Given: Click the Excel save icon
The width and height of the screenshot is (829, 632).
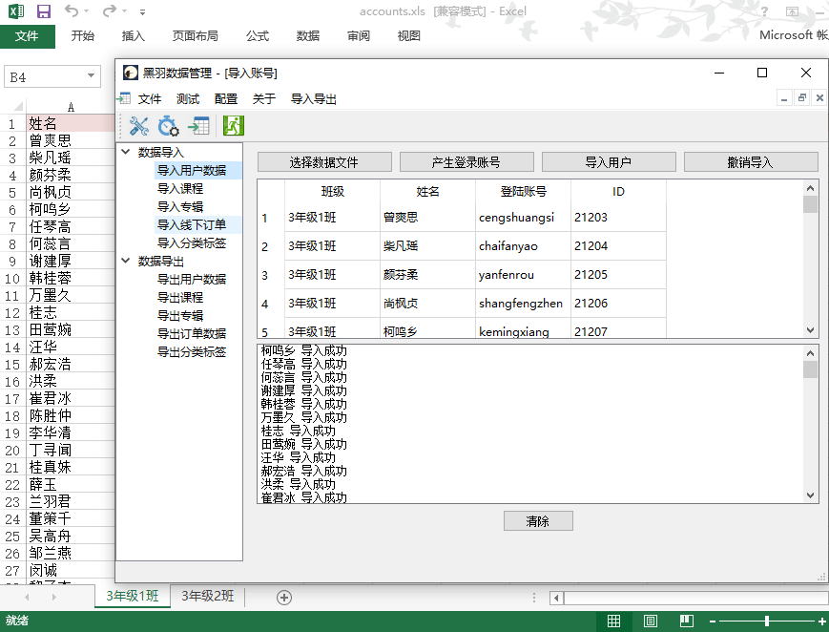Looking at the screenshot, I should pos(43,11).
